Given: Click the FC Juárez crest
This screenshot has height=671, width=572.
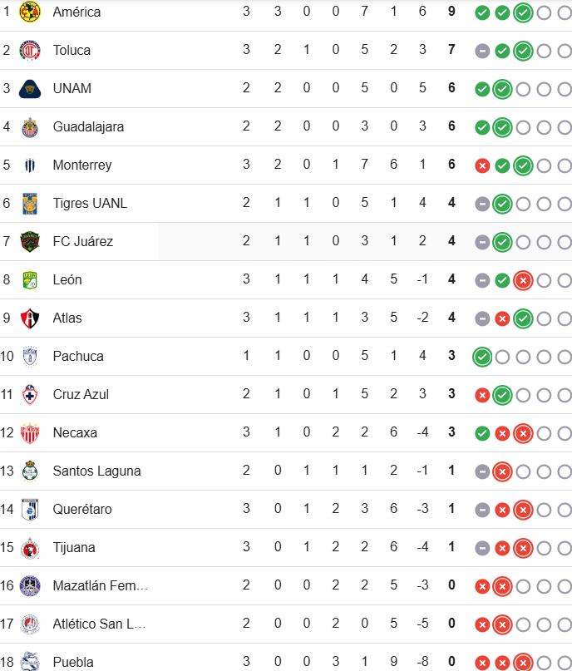Looking at the screenshot, I should pos(30,242).
